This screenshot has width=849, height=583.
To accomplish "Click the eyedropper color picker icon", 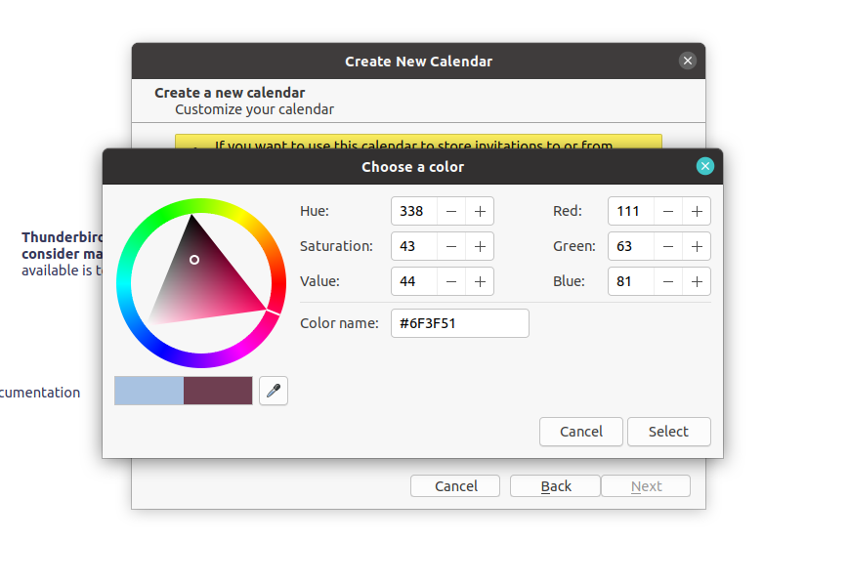I will click(274, 391).
